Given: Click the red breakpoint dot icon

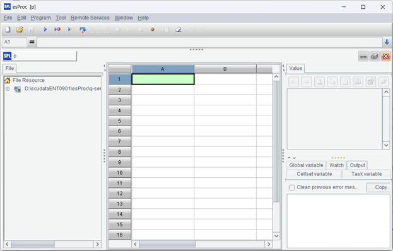Looking at the screenshot, I should [x=152, y=30].
